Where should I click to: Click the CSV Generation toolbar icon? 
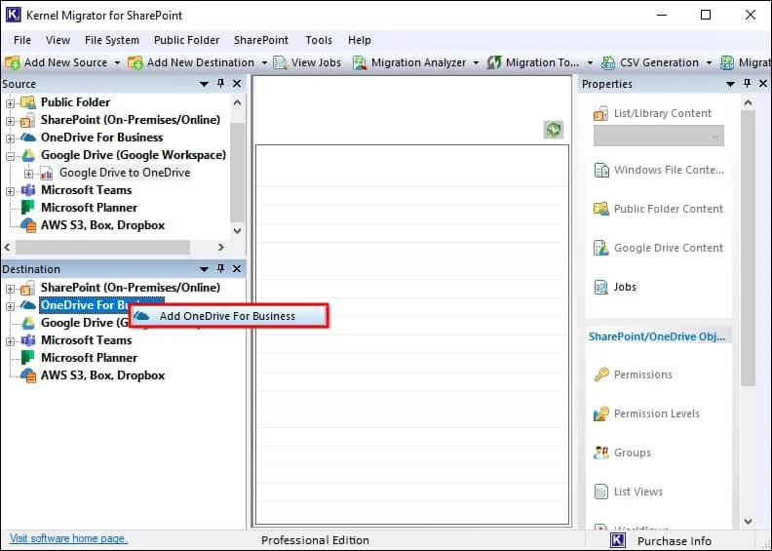coord(608,62)
